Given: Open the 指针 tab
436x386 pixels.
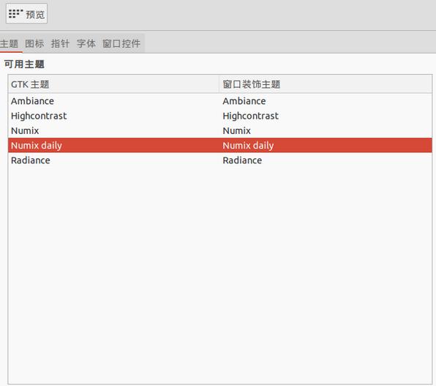Looking at the screenshot, I should [60, 44].
